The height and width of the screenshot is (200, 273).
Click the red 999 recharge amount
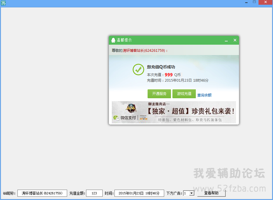[x=169, y=75]
